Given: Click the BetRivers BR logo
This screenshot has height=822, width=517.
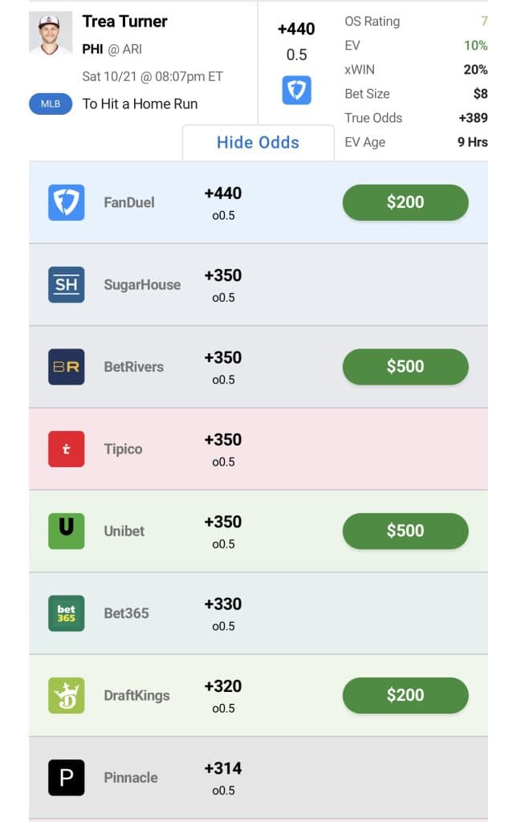Looking at the screenshot, I should (x=66, y=367).
